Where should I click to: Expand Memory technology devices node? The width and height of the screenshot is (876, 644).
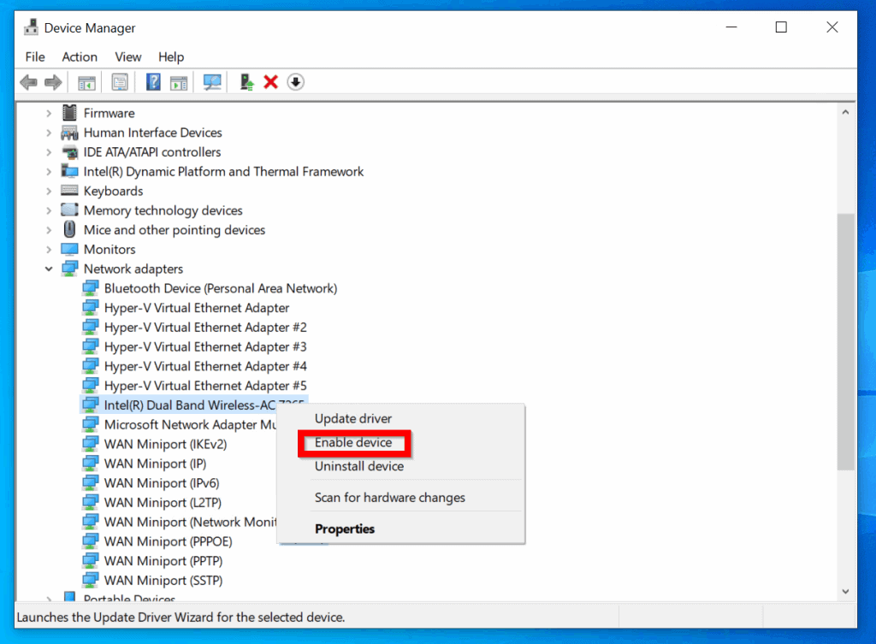(49, 210)
